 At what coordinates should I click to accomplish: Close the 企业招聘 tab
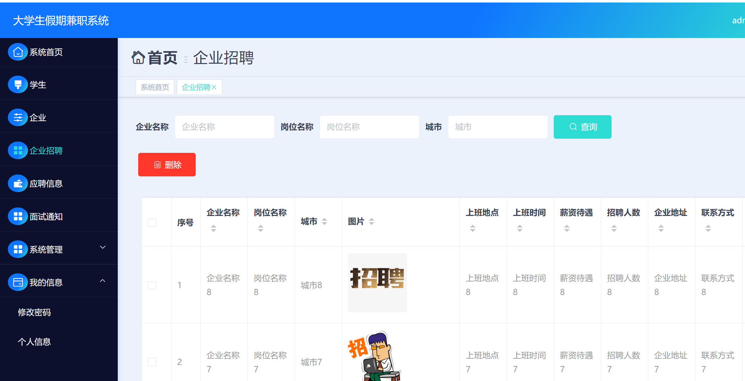215,87
